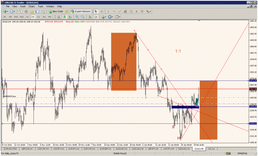Viewport: 258px width, 156px height.
Task: Open the Data Window icon
Action: point(26,12)
